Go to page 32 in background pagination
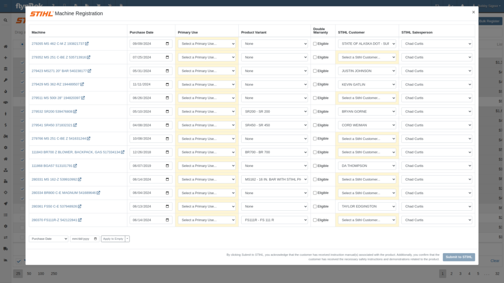 pyautogui.click(x=497, y=274)
